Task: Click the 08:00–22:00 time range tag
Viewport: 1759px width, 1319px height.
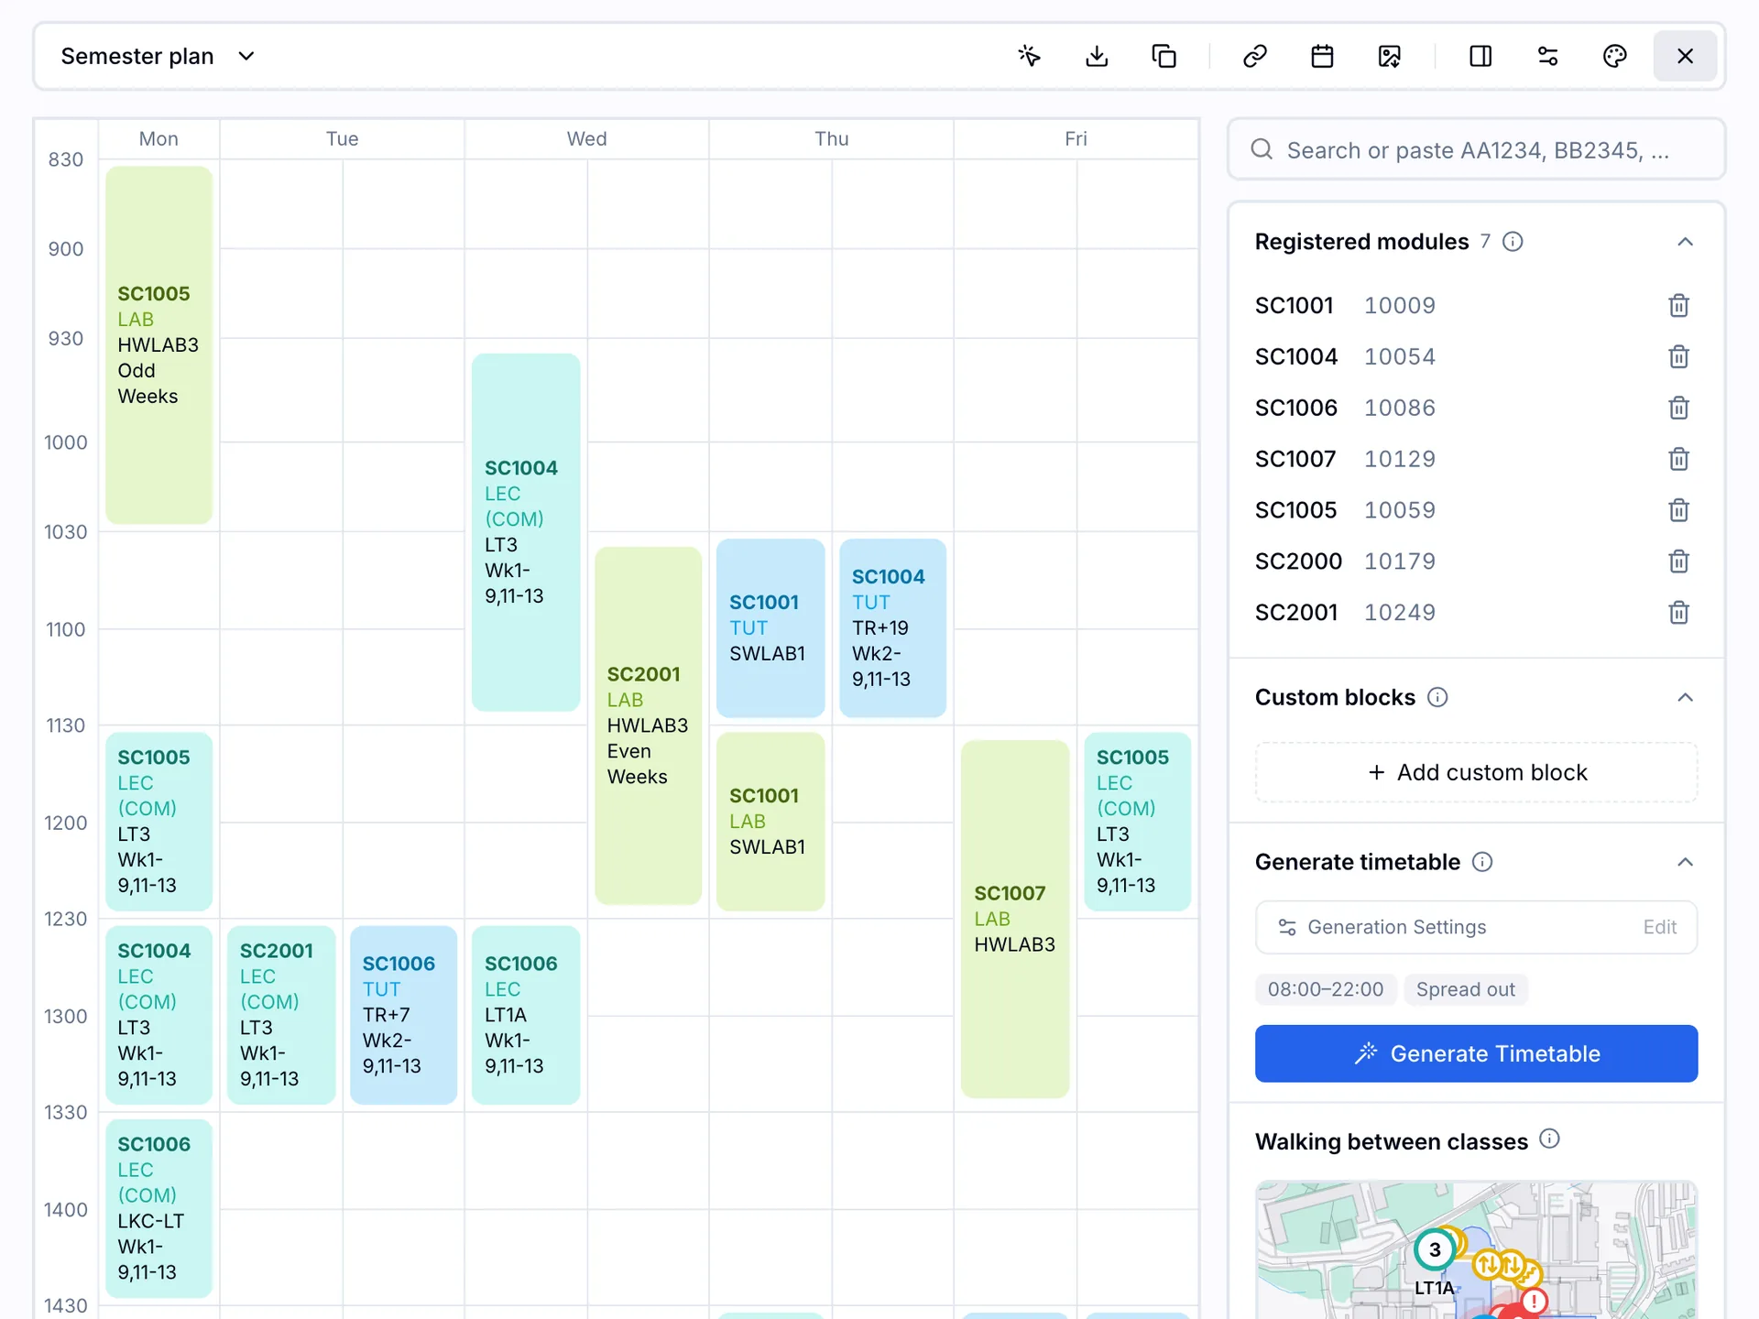Action: (x=1325, y=989)
